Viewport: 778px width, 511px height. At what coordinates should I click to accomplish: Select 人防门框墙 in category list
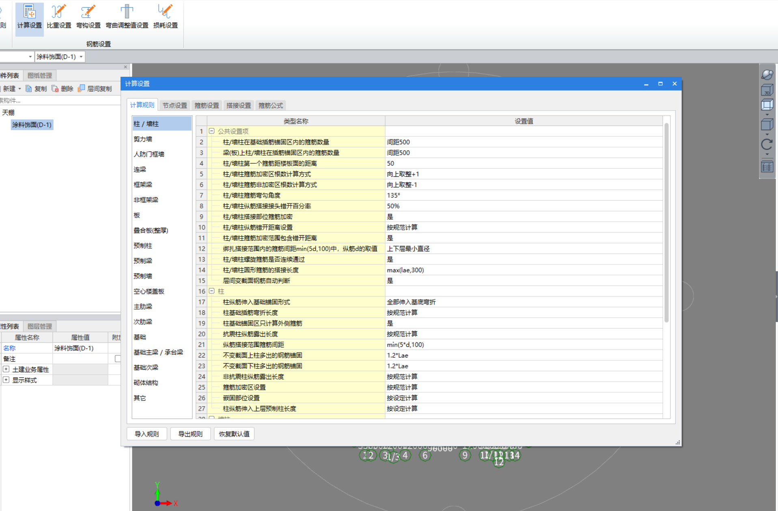pos(162,154)
